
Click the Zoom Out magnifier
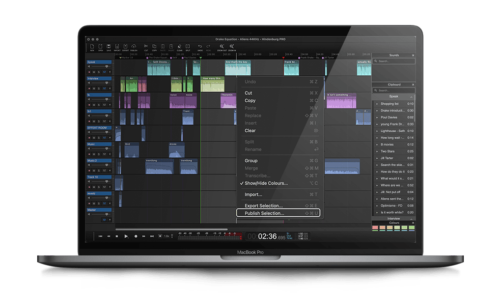[x=222, y=47]
